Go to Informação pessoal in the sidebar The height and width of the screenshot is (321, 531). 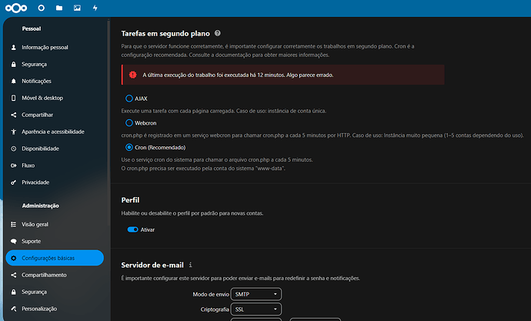[45, 48]
